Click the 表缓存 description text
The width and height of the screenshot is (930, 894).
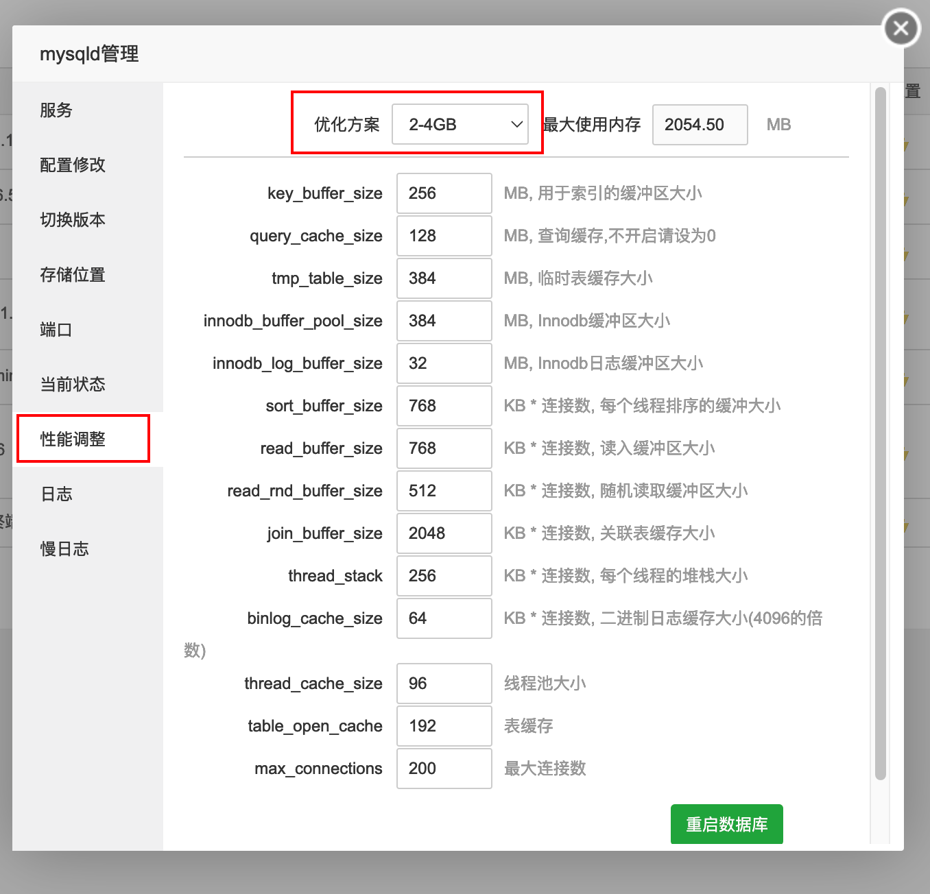click(x=529, y=726)
